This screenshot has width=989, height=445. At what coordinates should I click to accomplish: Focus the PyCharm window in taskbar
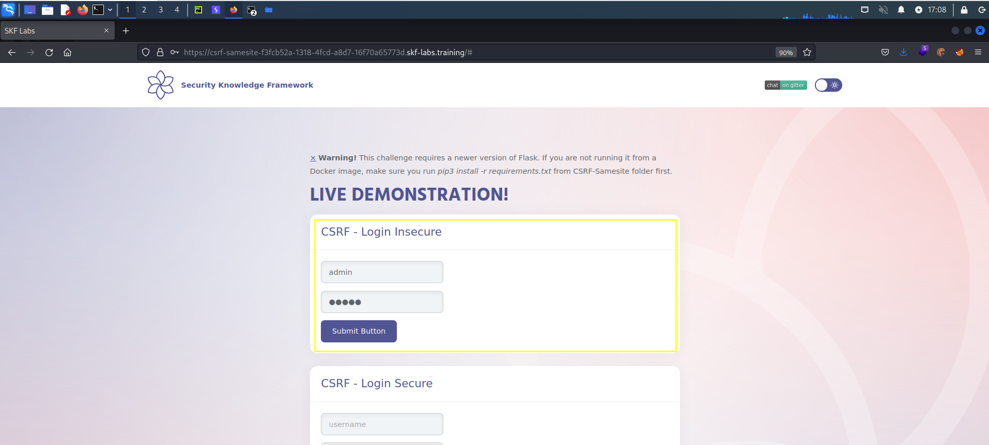pos(198,10)
